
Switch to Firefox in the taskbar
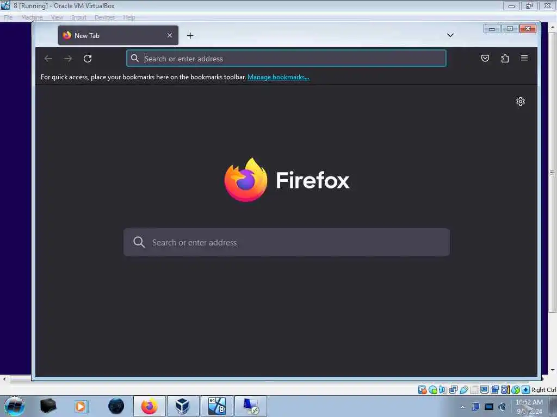[150, 406]
